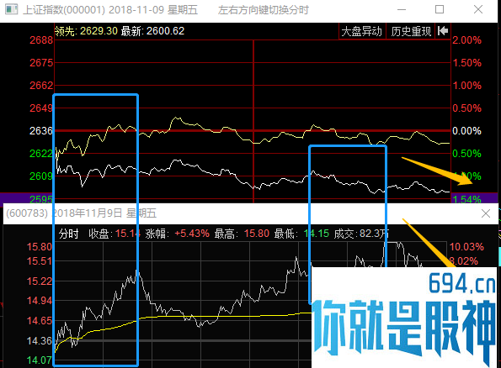Click the 2.00% top axis label

tap(466, 40)
